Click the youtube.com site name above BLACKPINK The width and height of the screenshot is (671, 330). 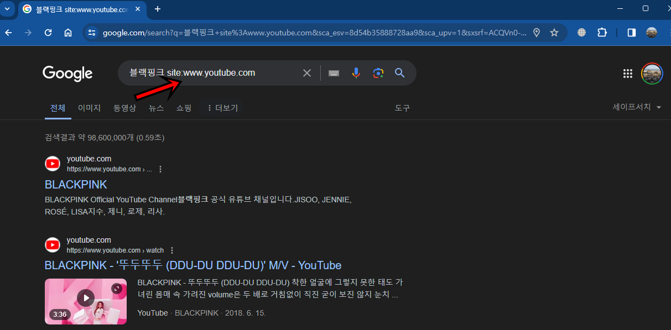[89, 159]
